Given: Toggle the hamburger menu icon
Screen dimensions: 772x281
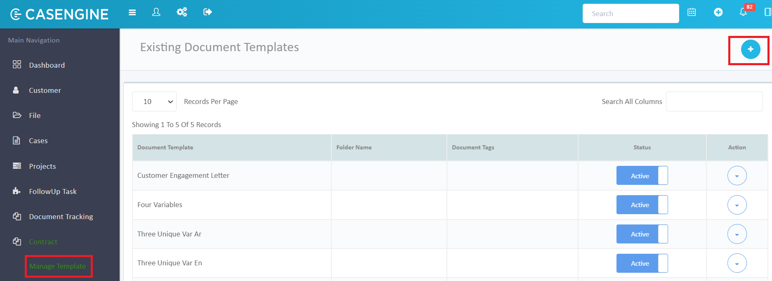Looking at the screenshot, I should click(x=132, y=12).
